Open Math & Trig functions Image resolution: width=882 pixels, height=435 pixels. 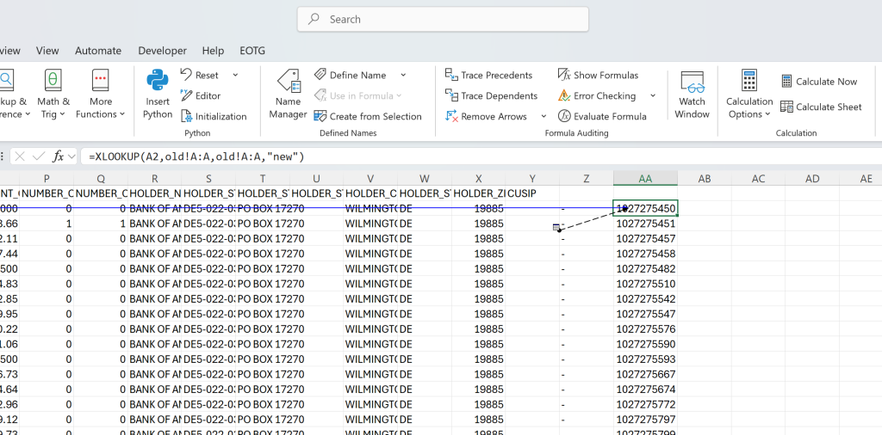(x=53, y=95)
